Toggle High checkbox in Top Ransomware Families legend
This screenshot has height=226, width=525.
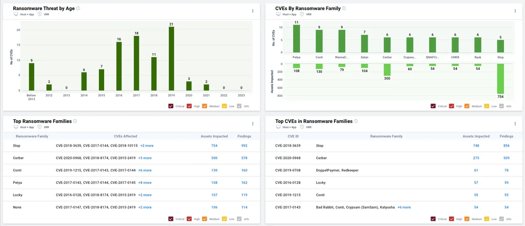[x=189, y=219]
